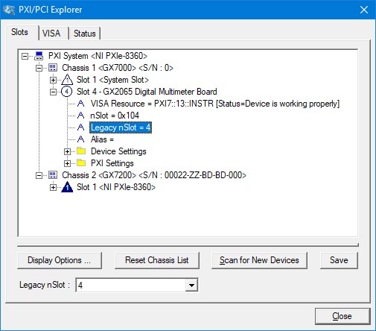Click the attribute icon beside nSlot = 0x104
Viewport: 376px width, 331px height.
click(80, 116)
